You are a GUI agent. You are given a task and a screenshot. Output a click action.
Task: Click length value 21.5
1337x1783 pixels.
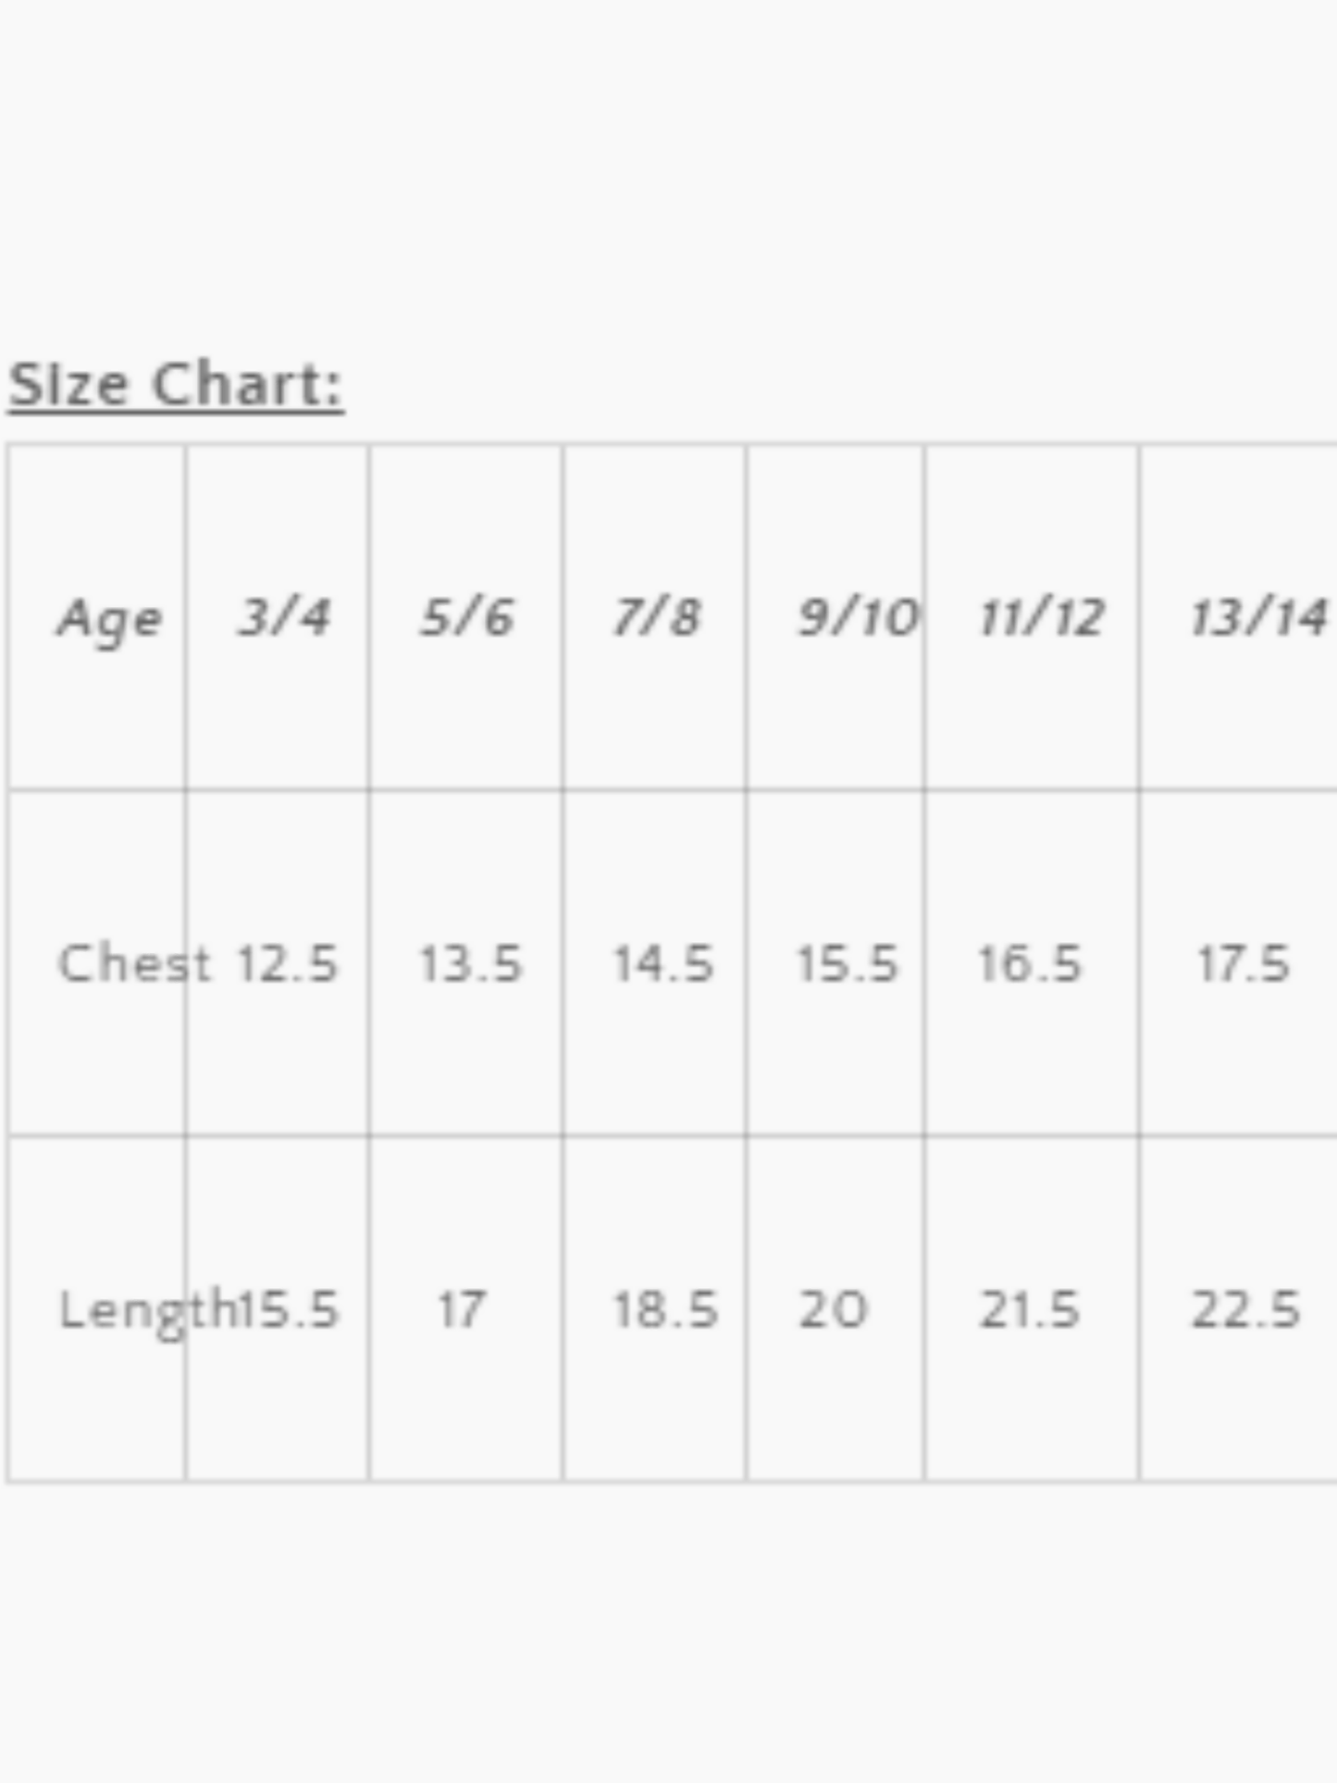tap(1030, 1310)
